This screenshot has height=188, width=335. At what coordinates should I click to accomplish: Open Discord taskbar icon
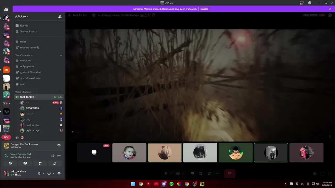[x=164, y=184]
